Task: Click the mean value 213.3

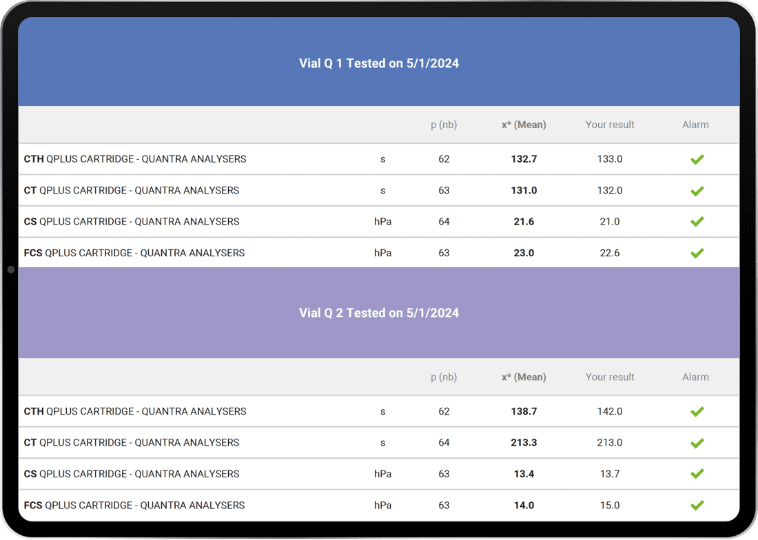Action: (524, 442)
